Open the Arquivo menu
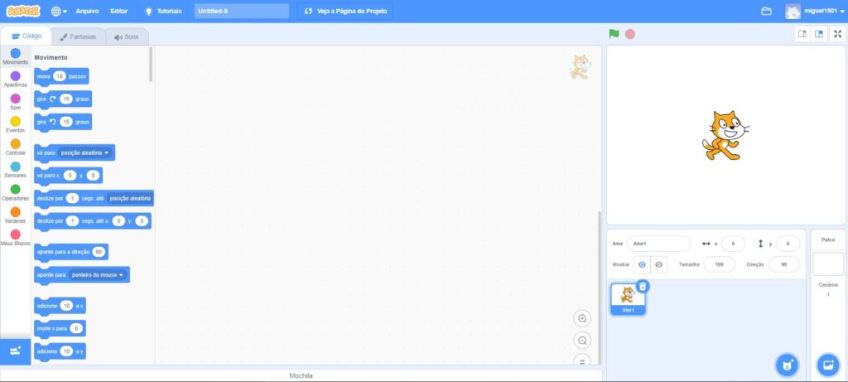Viewport: 848px width, 382px height. click(87, 12)
